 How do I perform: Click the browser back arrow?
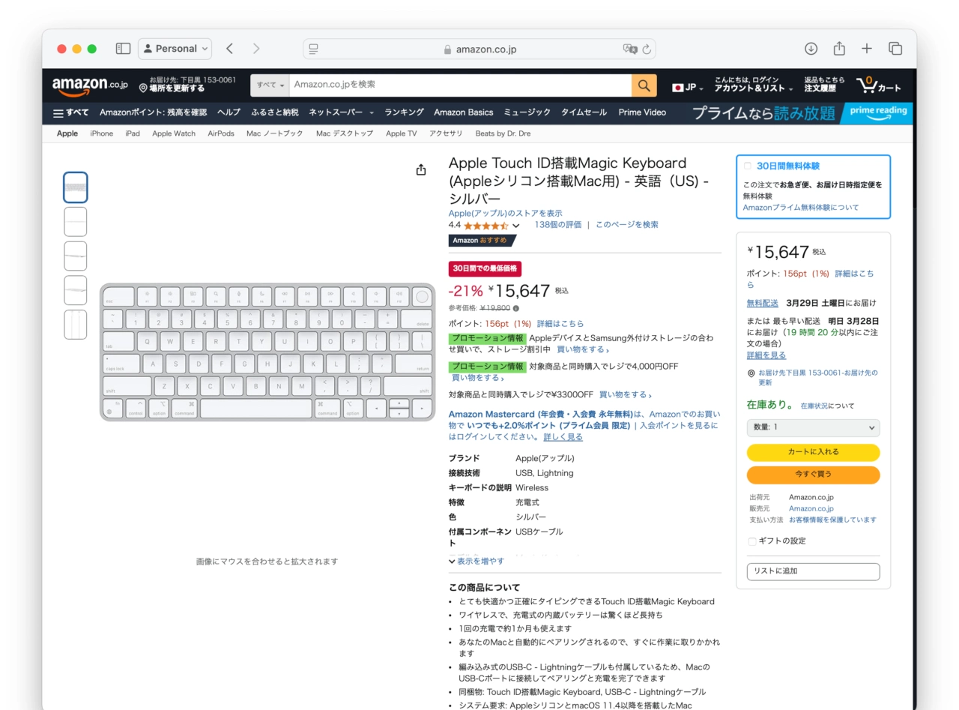pos(229,48)
